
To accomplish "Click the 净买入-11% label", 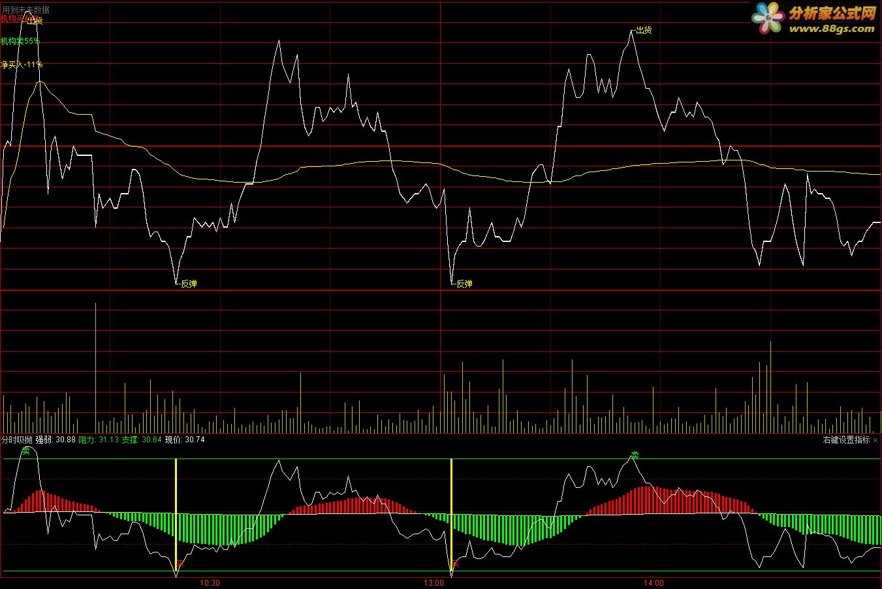I will [22, 65].
